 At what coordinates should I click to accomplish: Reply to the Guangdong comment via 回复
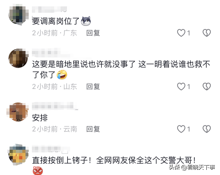point(93,33)
